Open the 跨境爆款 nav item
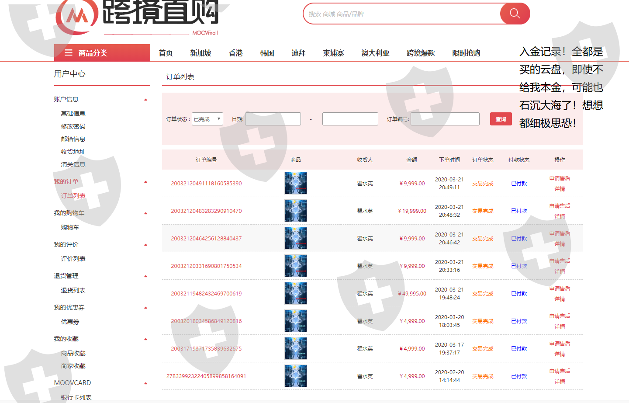The image size is (629, 403). pos(421,53)
